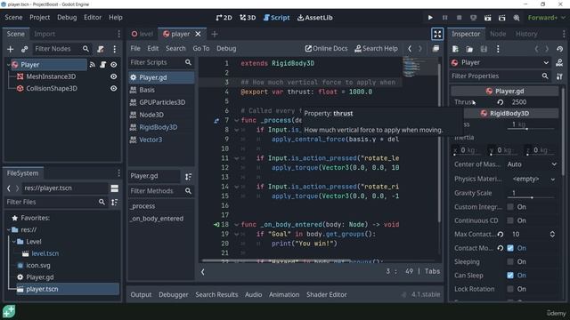
Task: Run the project with the play button
Action: (430, 18)
